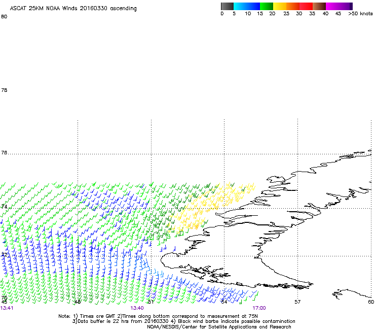375x330 pixels.
Task: Click the '25' knots legend label
Action: [x=286, y=14]
